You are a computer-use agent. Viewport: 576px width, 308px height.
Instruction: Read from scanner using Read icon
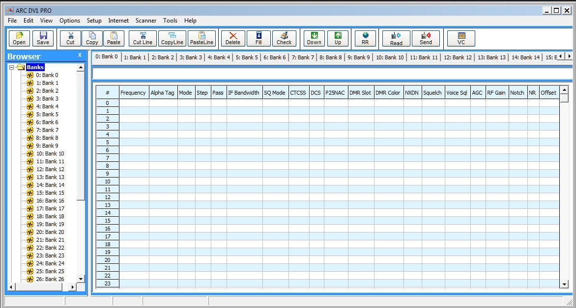click(396, 38)
